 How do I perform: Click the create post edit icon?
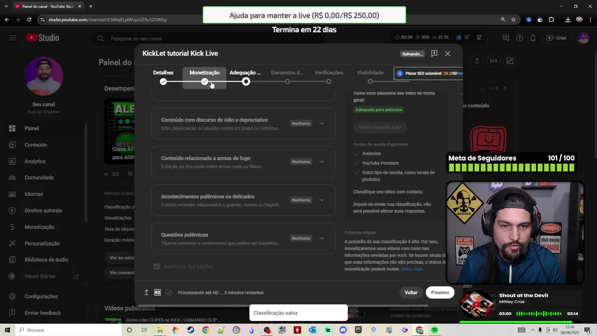pyautogui.click(x=510, y=61)
